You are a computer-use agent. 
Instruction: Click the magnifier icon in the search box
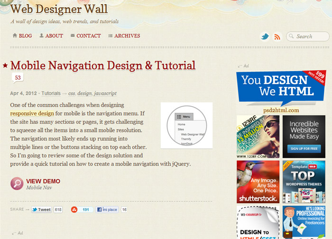pos(291,36)
